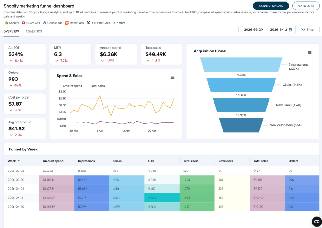Click the $1,518.44 amount spend cell
This screenshot has height=228, width=322.
click(57, 180)
